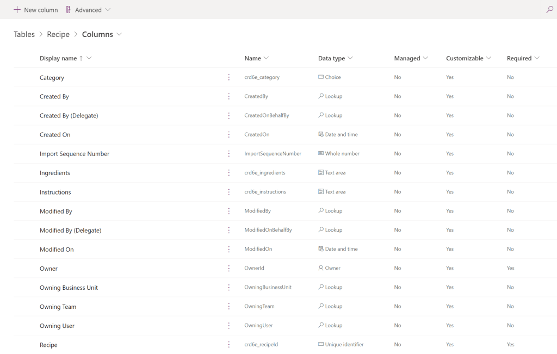The image size is (557, 354).
Task: Open more options for Owning Business Unit
Action: [x=229, y=287]
